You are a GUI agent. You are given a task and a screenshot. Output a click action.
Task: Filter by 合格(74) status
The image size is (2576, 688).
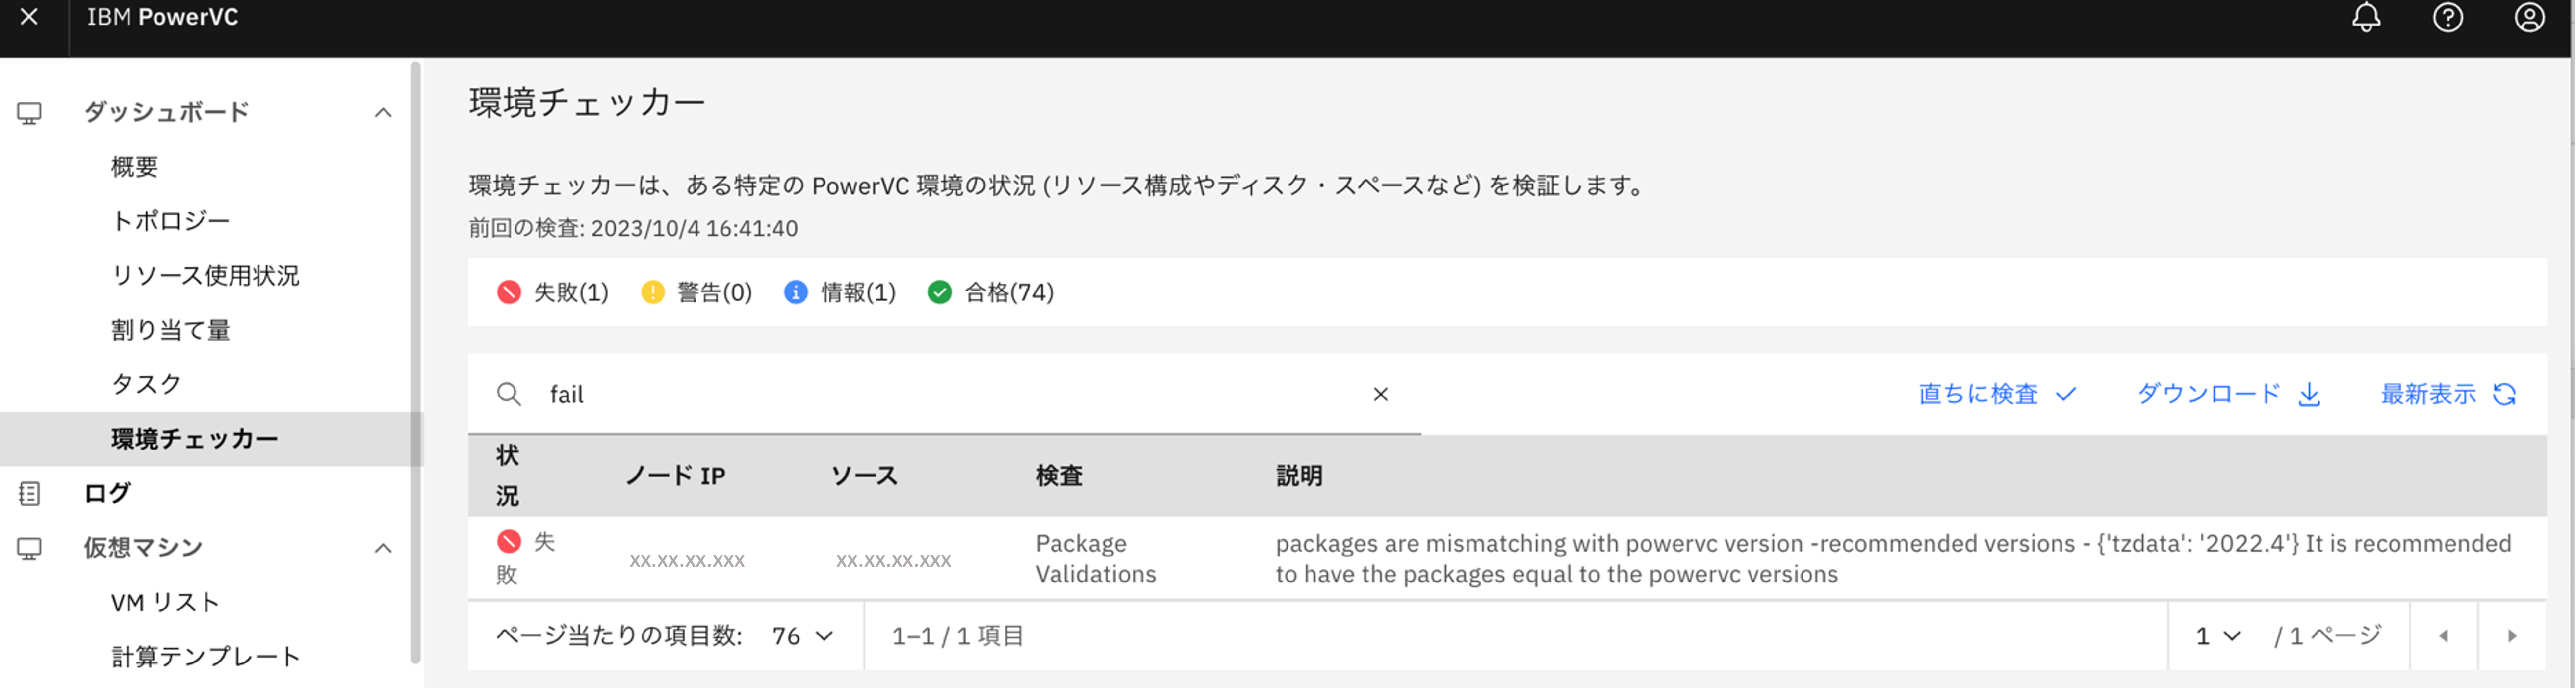[991, 292]
